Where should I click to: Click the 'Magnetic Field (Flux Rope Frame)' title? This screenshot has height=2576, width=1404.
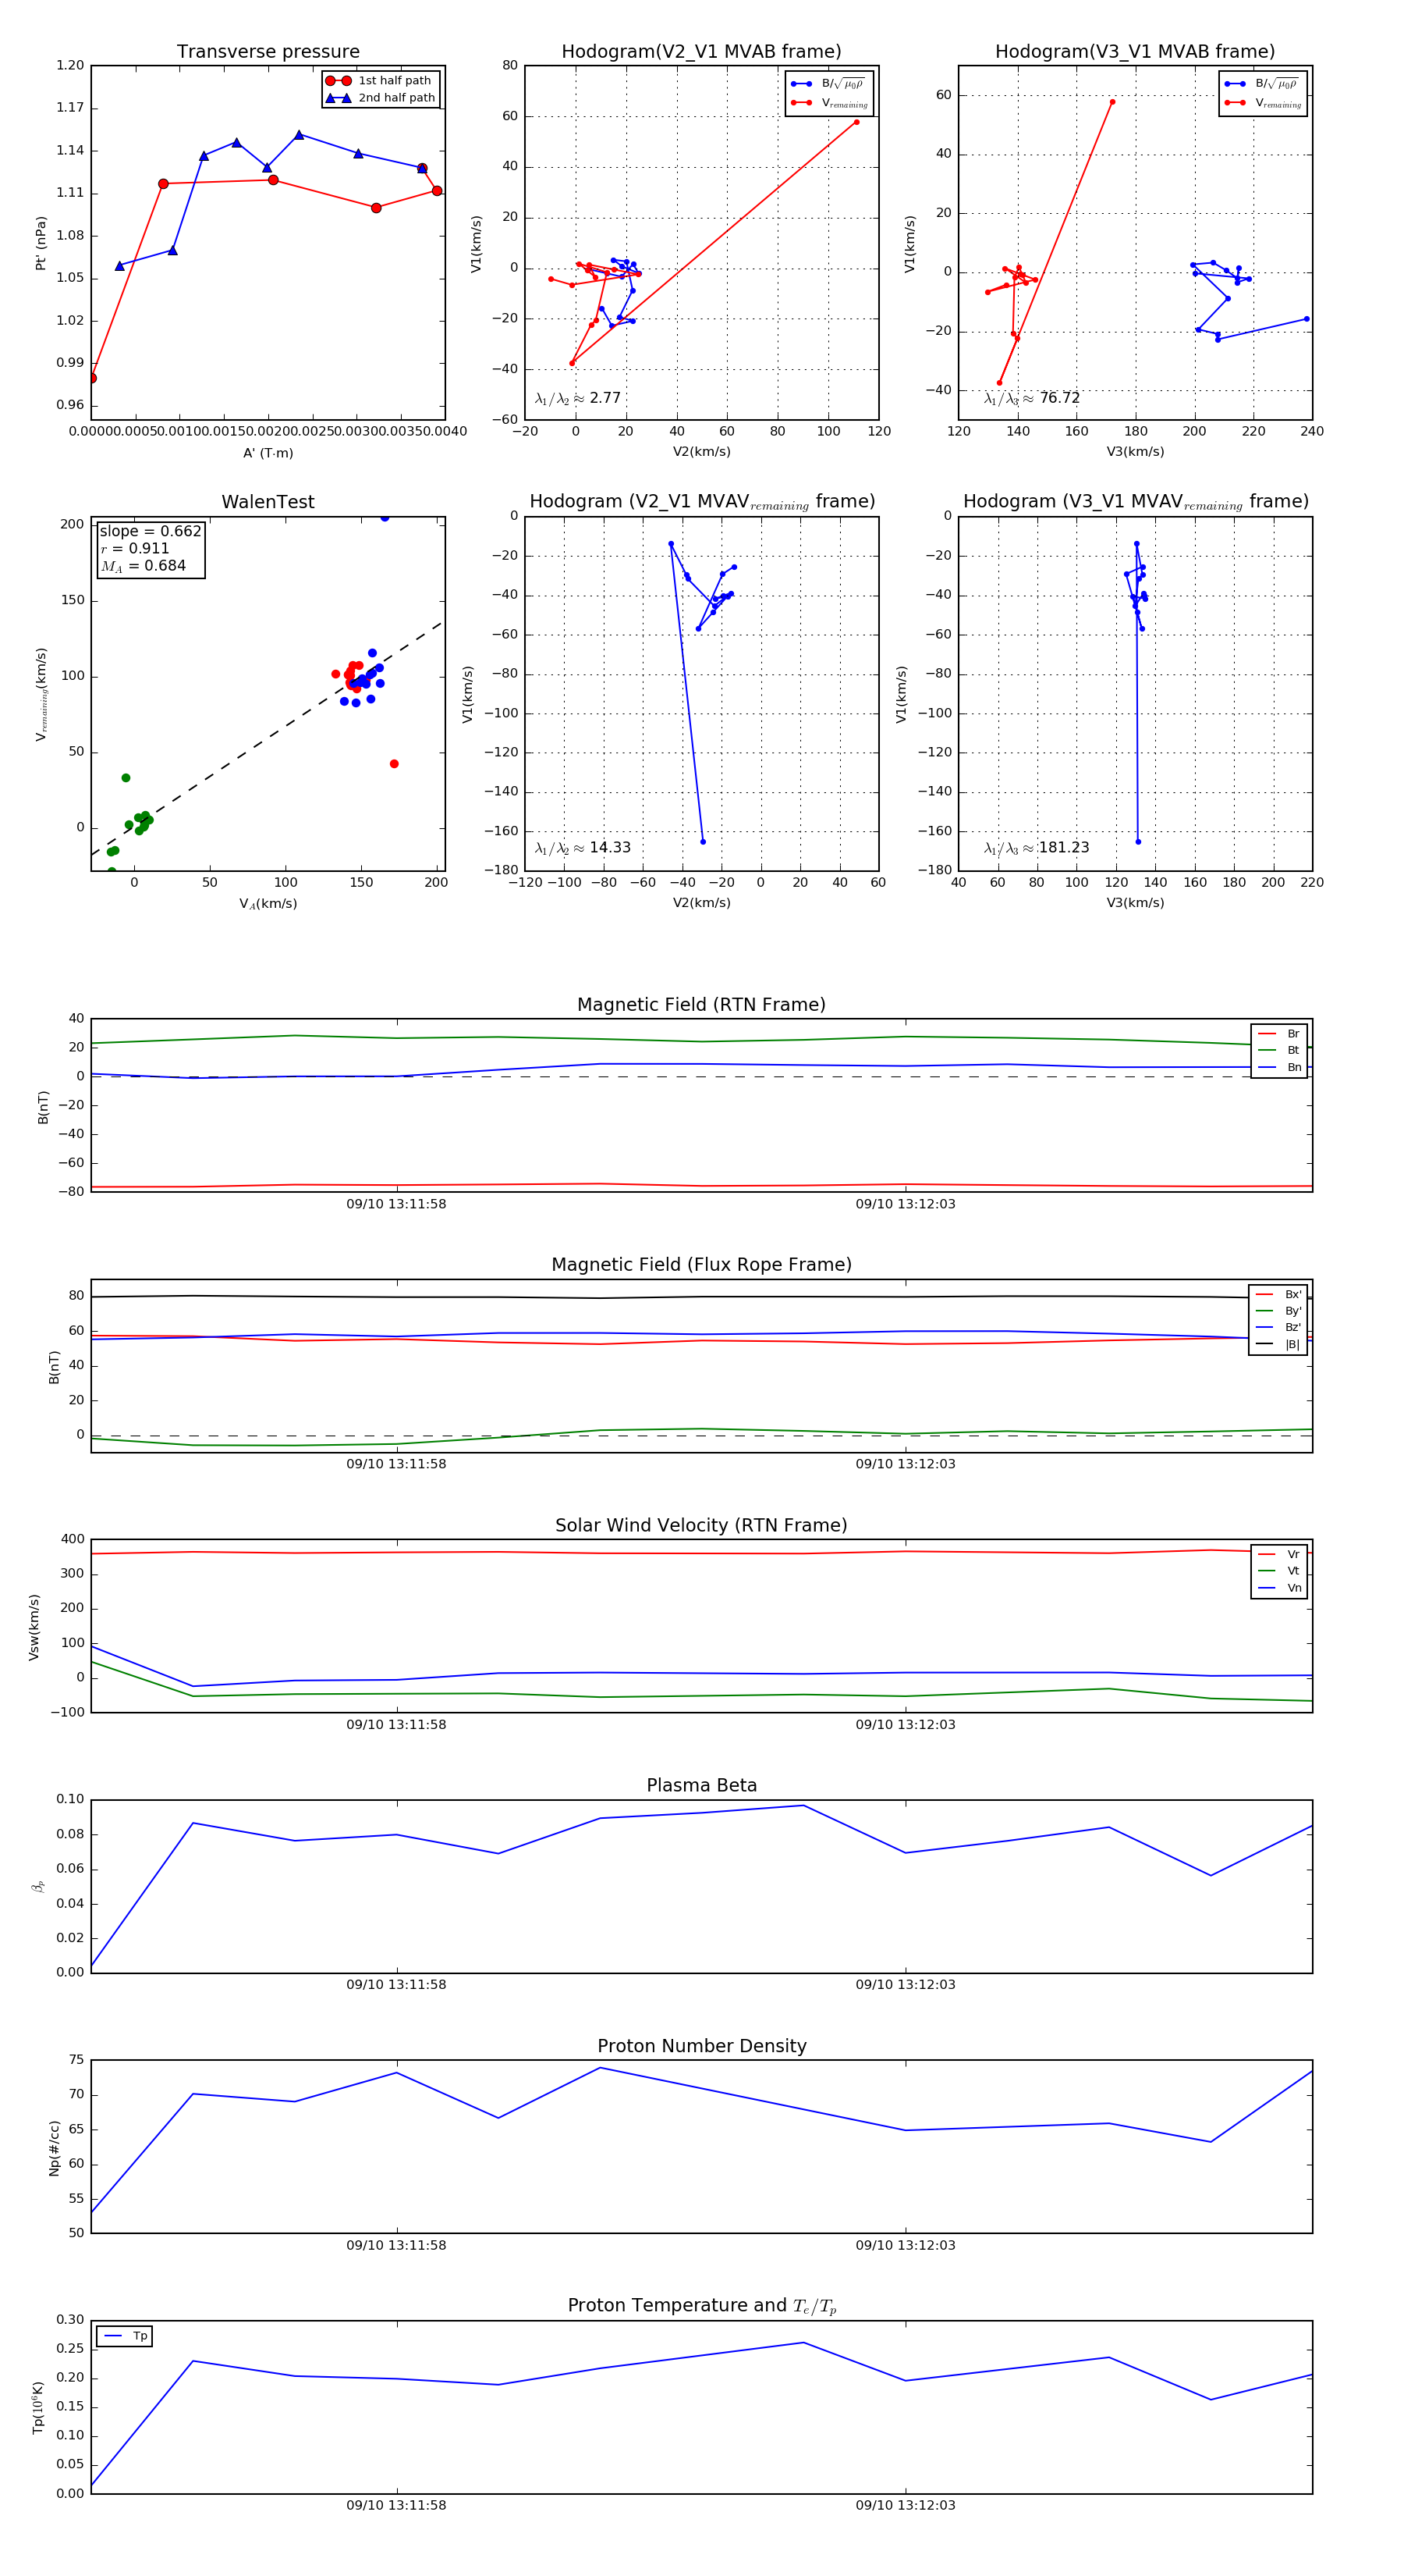(701, 1265)
